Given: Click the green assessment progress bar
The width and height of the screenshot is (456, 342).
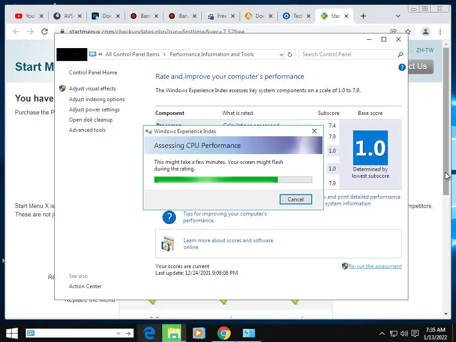Looking at the screenshot, I should [233, 179].
